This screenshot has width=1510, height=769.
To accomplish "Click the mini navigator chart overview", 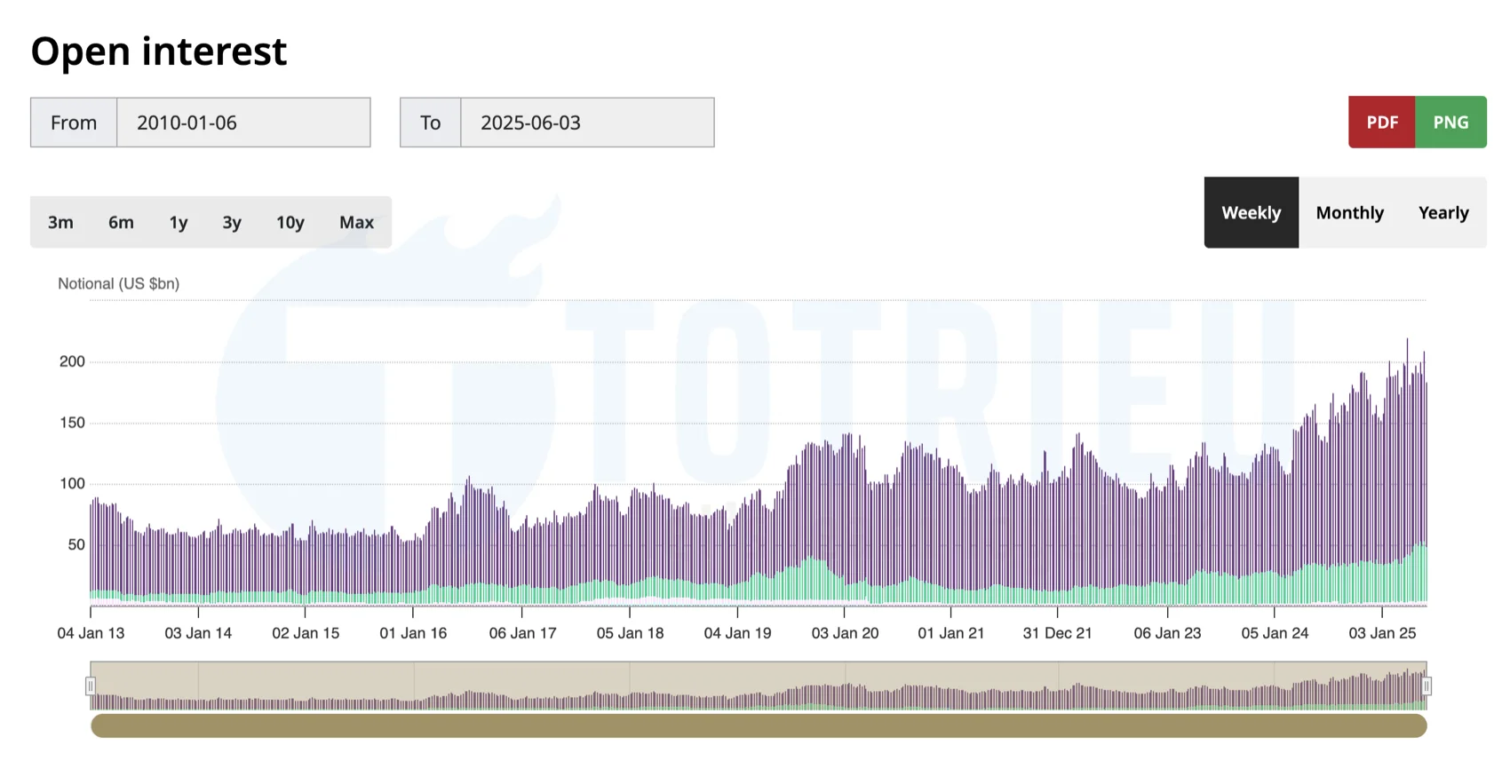I will pos(759,686).
